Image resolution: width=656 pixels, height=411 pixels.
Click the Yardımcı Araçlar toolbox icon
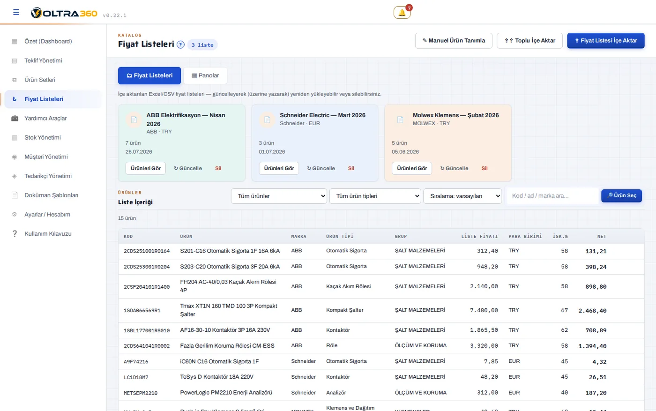[x=15, y=119]
